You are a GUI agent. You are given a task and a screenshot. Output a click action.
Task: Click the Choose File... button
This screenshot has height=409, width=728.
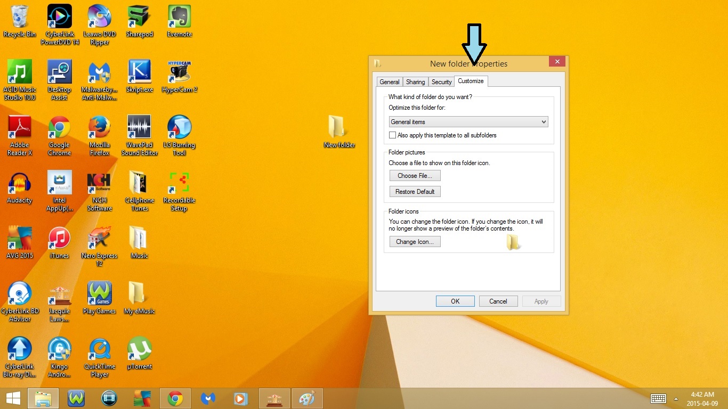tap(415, 176)
